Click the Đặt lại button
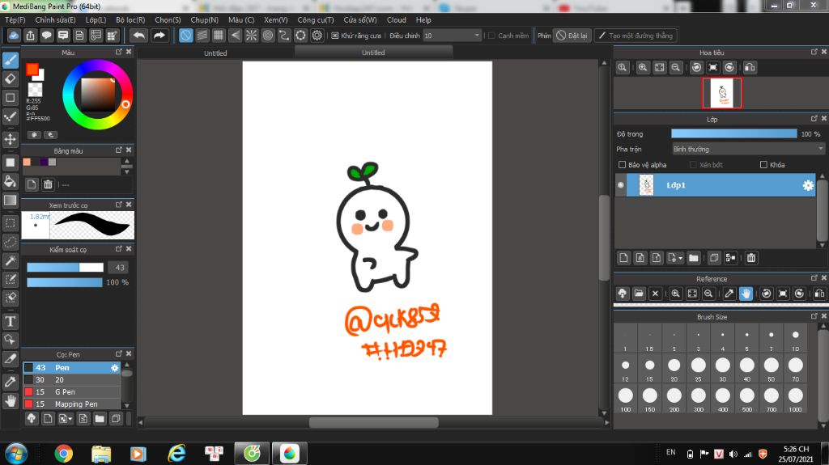Image resolution: width=829 pixels, height=465 pixels. click(572, 36)
